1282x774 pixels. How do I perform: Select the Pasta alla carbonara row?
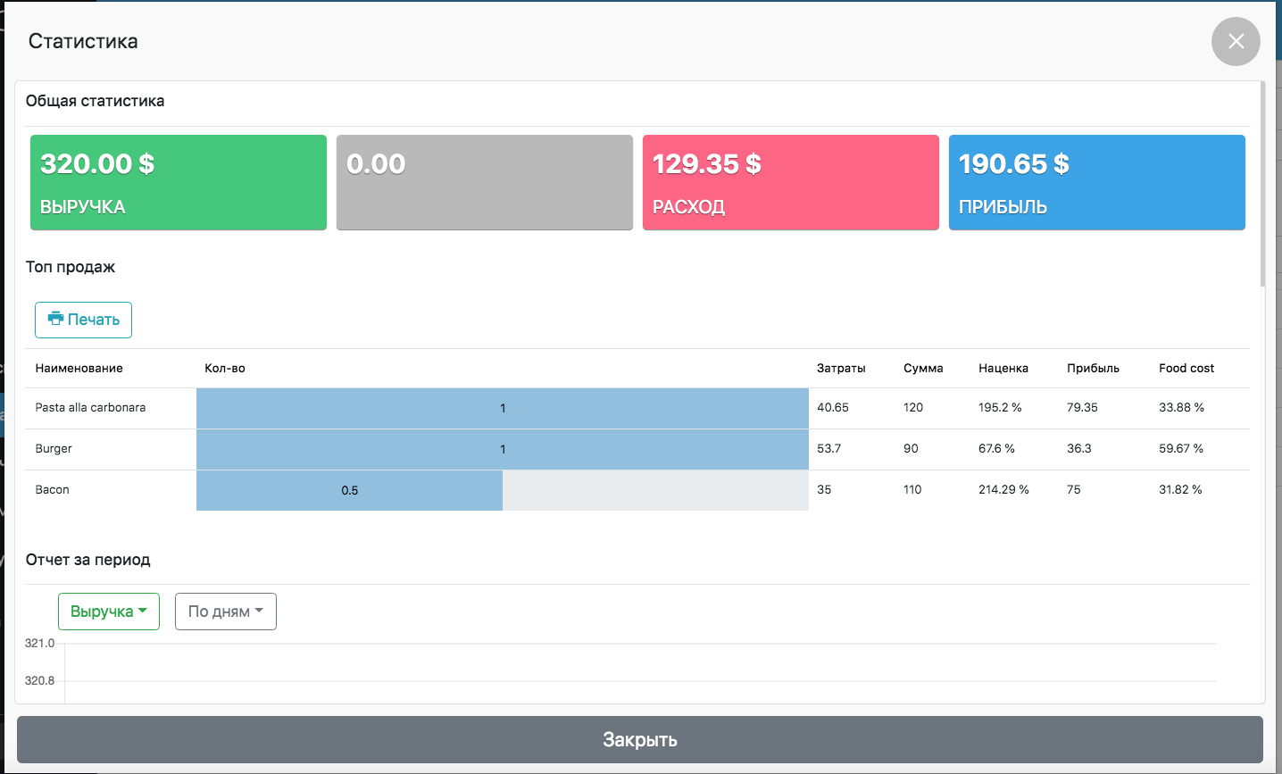point(90,407)
